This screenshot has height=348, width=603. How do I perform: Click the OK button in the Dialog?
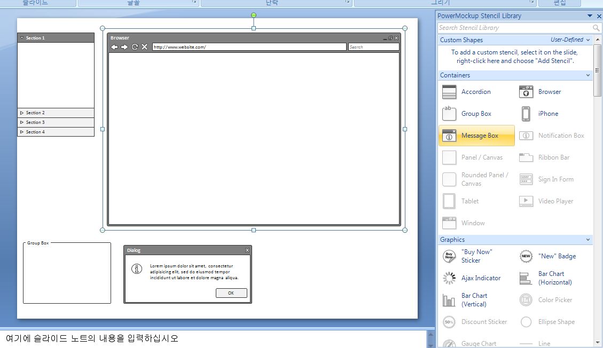coord(231,293)
